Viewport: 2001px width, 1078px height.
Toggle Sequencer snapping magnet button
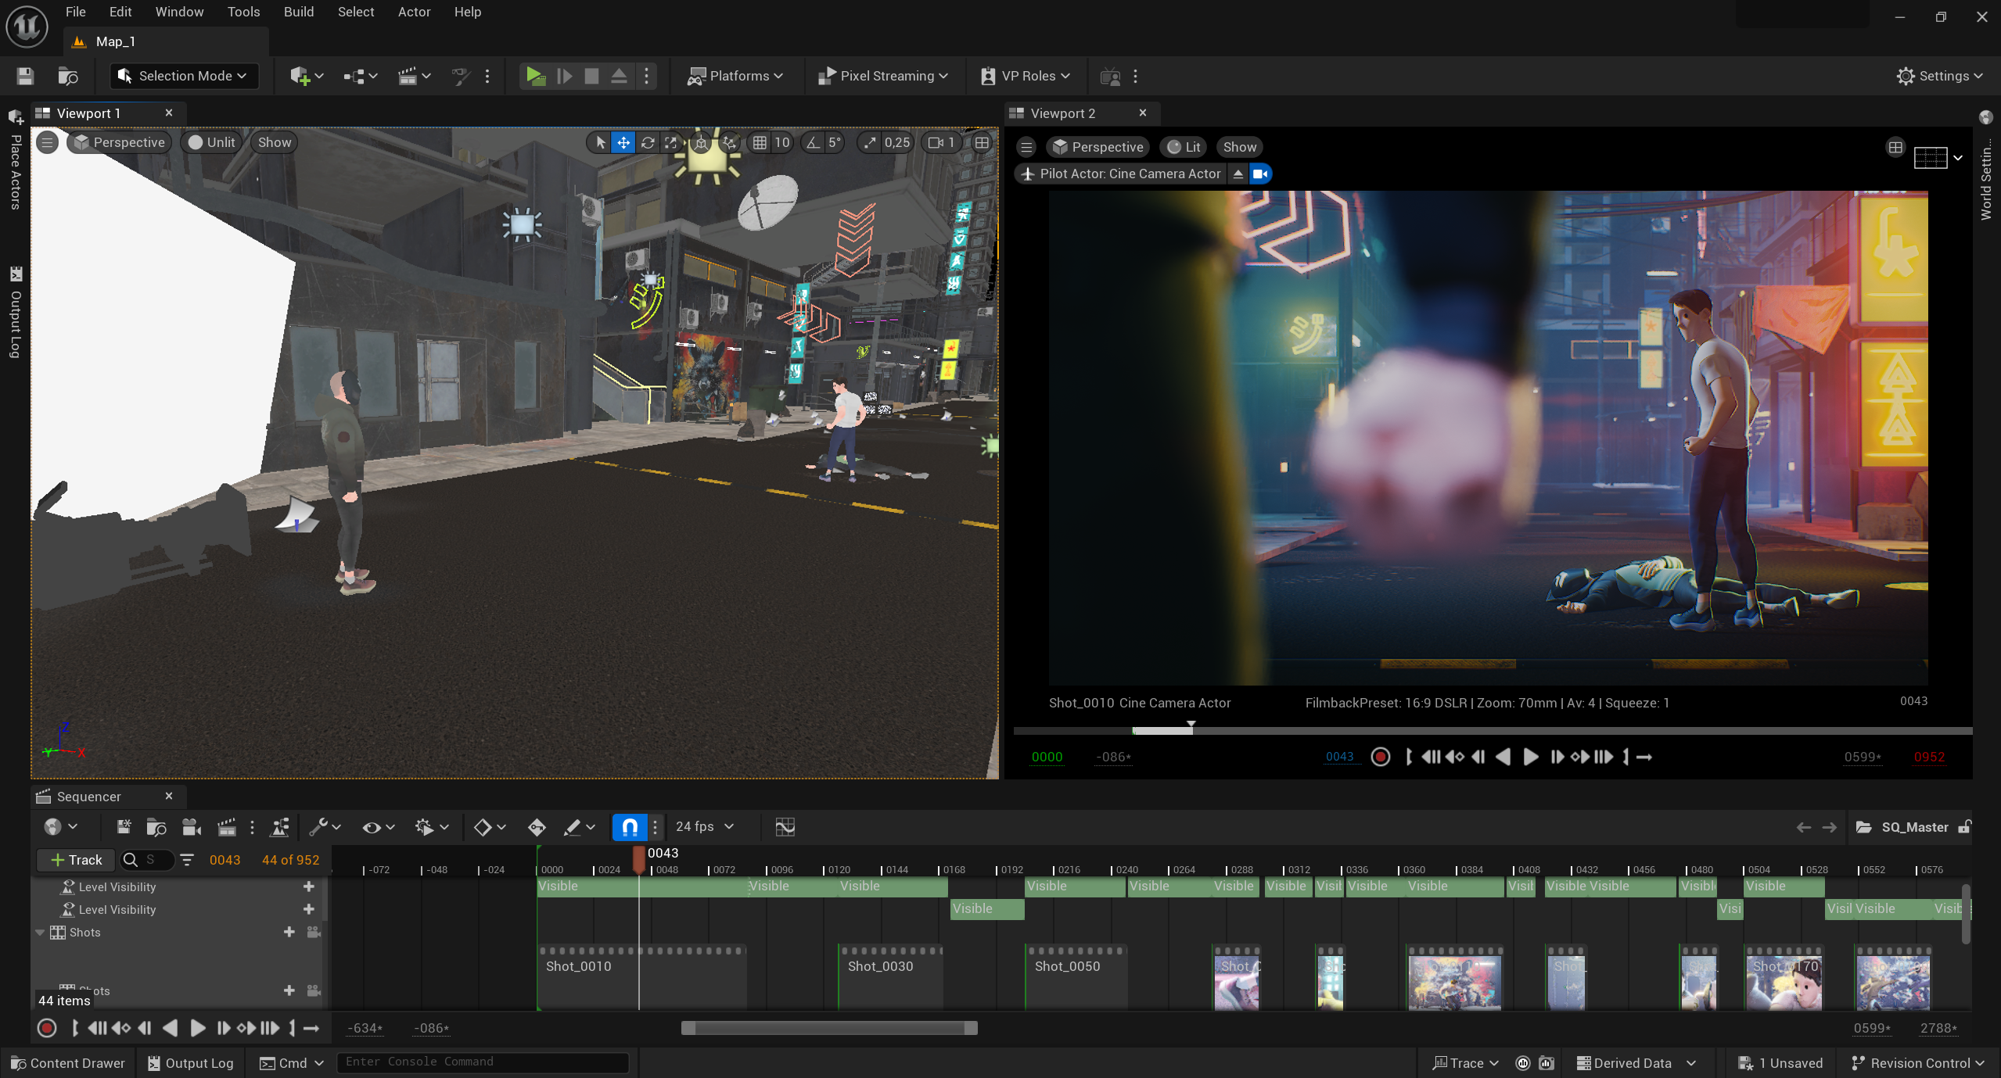pos(630,827)
